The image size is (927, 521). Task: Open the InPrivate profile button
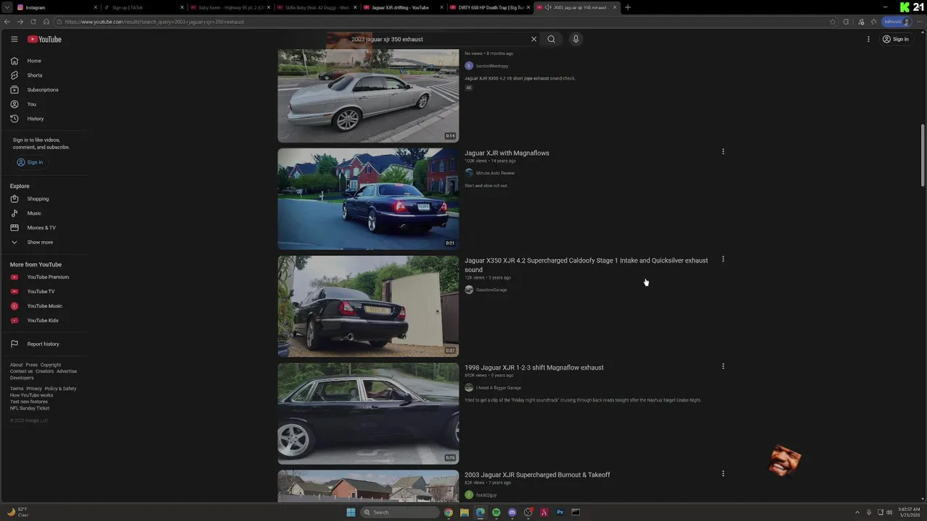pos(897,22)
